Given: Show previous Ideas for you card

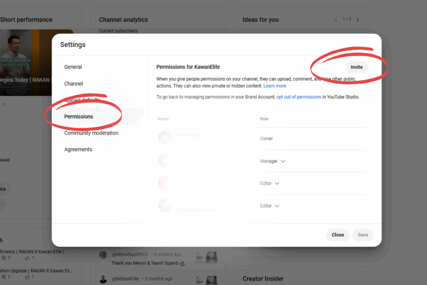Looking at the screenshot, I should coord(336,19).
